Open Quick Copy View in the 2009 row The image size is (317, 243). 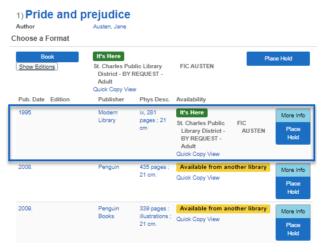[198, 219]
